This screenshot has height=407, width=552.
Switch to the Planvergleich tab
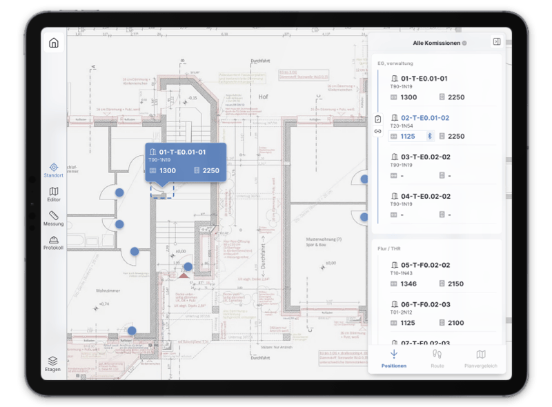pyautogui.click(x=481, y=359)
